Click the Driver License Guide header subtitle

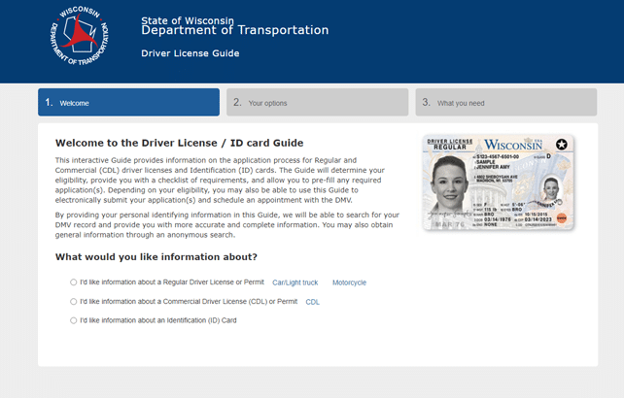pos(190,53)
